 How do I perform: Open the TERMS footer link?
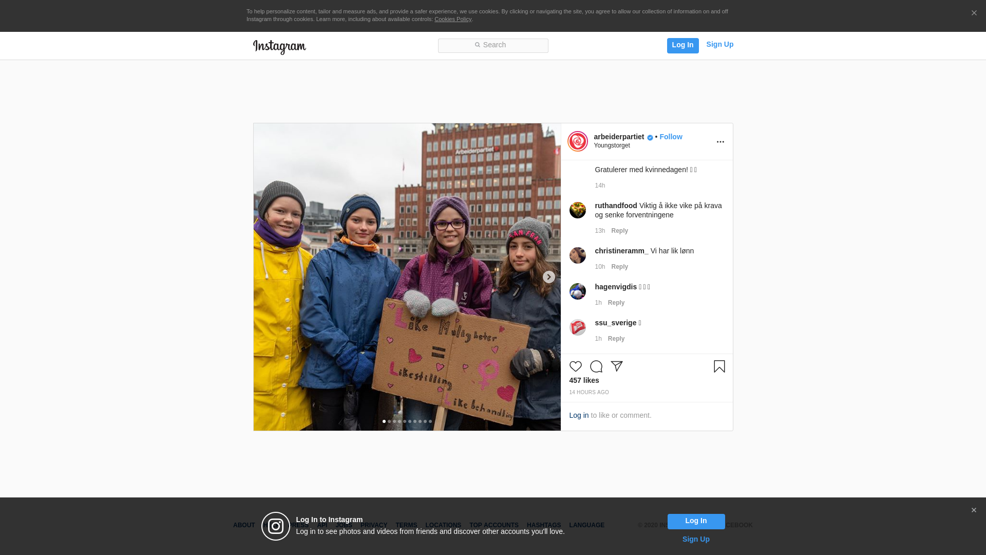coord(406,525)
